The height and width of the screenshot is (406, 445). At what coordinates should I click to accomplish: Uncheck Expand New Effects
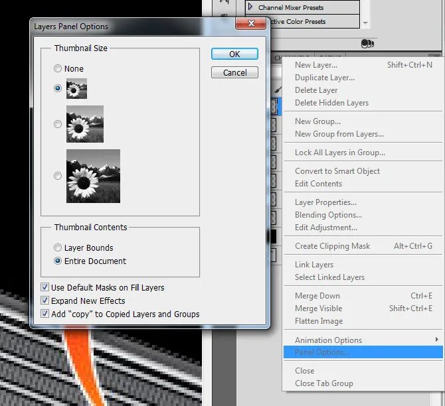pyautogui.click(x=44, y=301)
